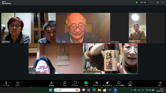Toggle the ビデオ camera button
Image resolution: width=166 pixels, height=93 pixels.
tap(18, 84)
